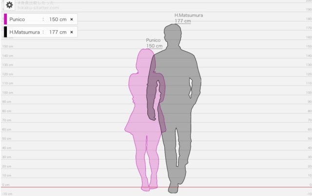Click the 150 cm mark on left scale
This screenshot has height=196, width=312.
point(7,46)
